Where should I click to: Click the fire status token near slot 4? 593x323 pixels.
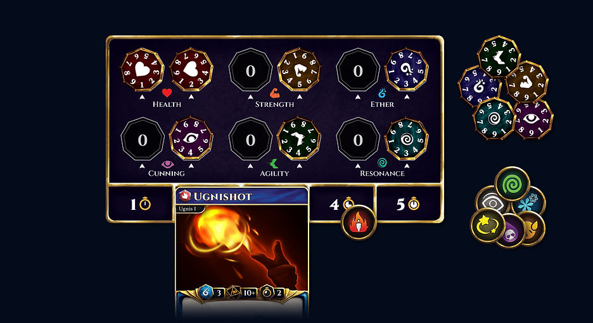tap(358, 222)
